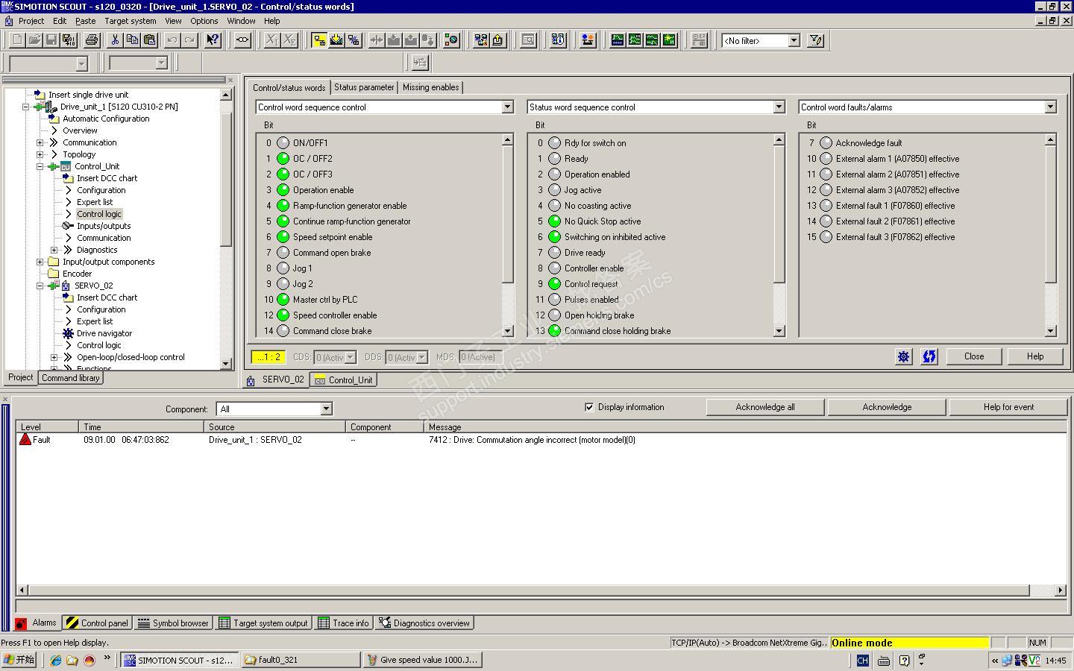Switch to the Missing enables tab
1074x671 pixels.
pos(430,87)
